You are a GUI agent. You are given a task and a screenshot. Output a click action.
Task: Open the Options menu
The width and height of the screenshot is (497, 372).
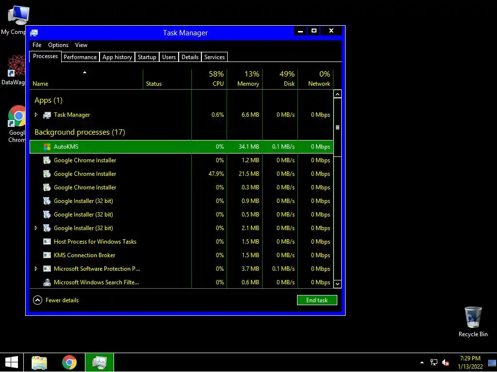[x=58, y=45]
